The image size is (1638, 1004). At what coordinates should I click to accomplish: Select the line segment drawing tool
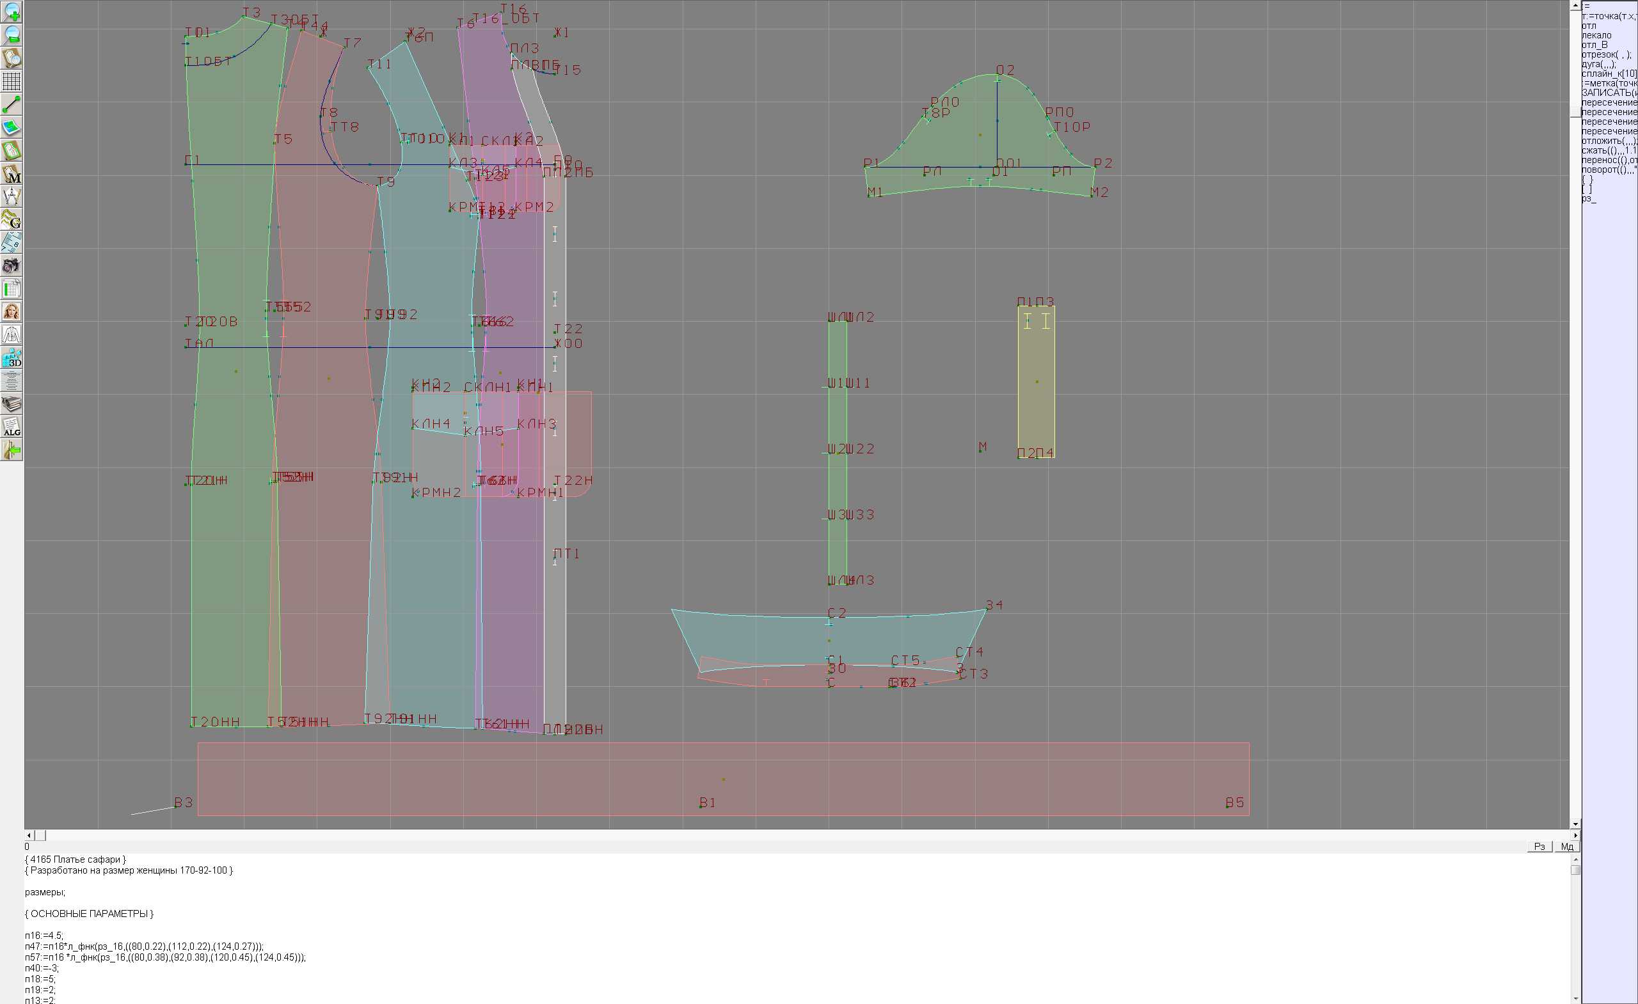point(12,104)
